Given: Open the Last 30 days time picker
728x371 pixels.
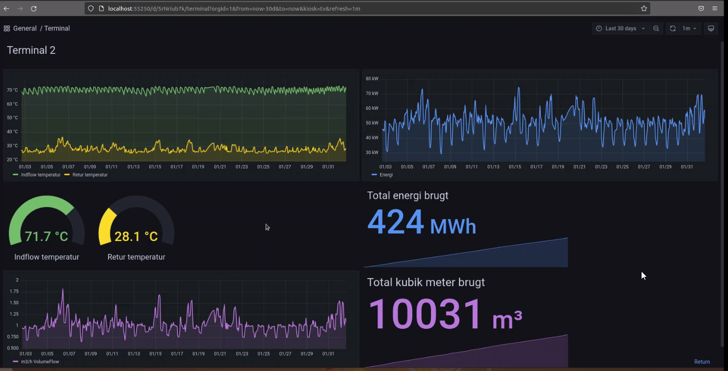Looking at the screenshot, I should 620,28.
